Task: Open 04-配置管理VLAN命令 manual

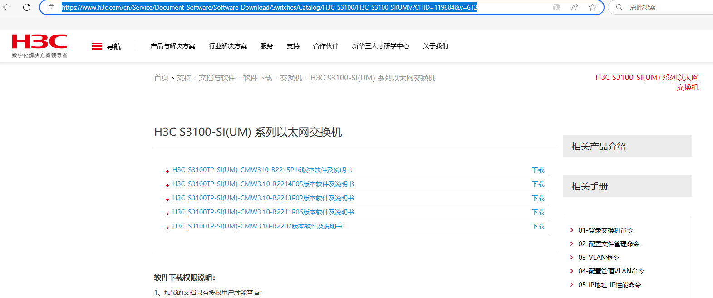Action: click(611, 271)
